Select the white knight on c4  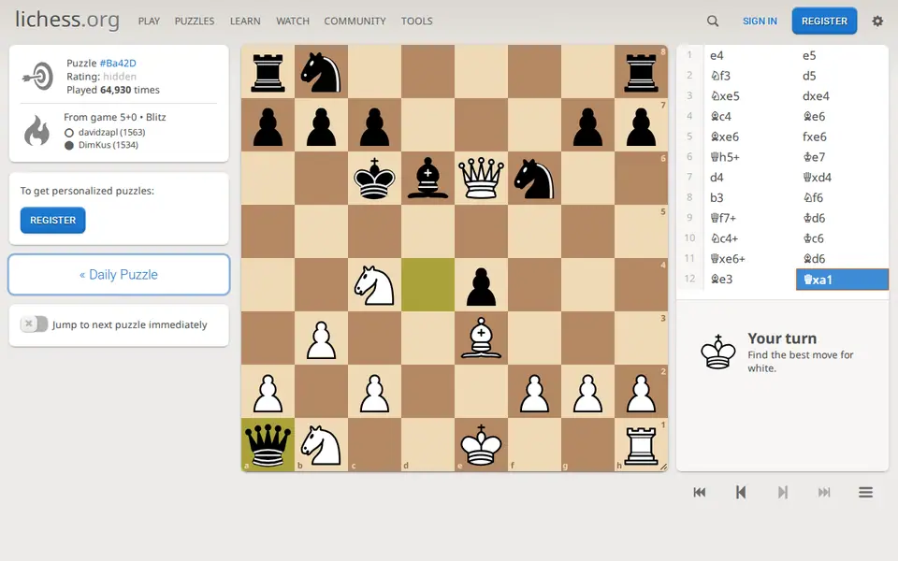(374, 284)
